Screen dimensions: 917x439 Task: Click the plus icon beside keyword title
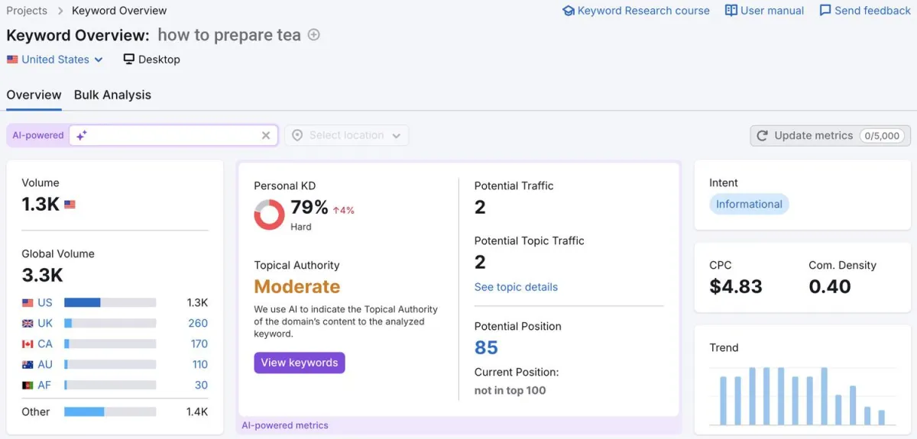click(x=314, y=35)
